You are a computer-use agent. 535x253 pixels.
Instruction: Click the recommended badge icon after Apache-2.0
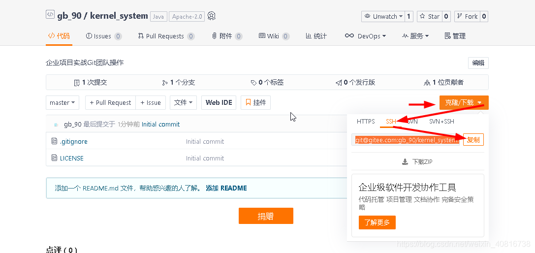click(212, 16)
